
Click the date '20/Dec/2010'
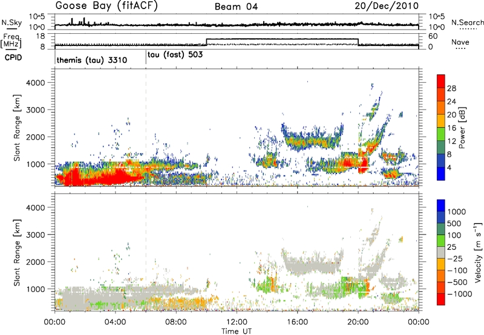coord(387,6)
